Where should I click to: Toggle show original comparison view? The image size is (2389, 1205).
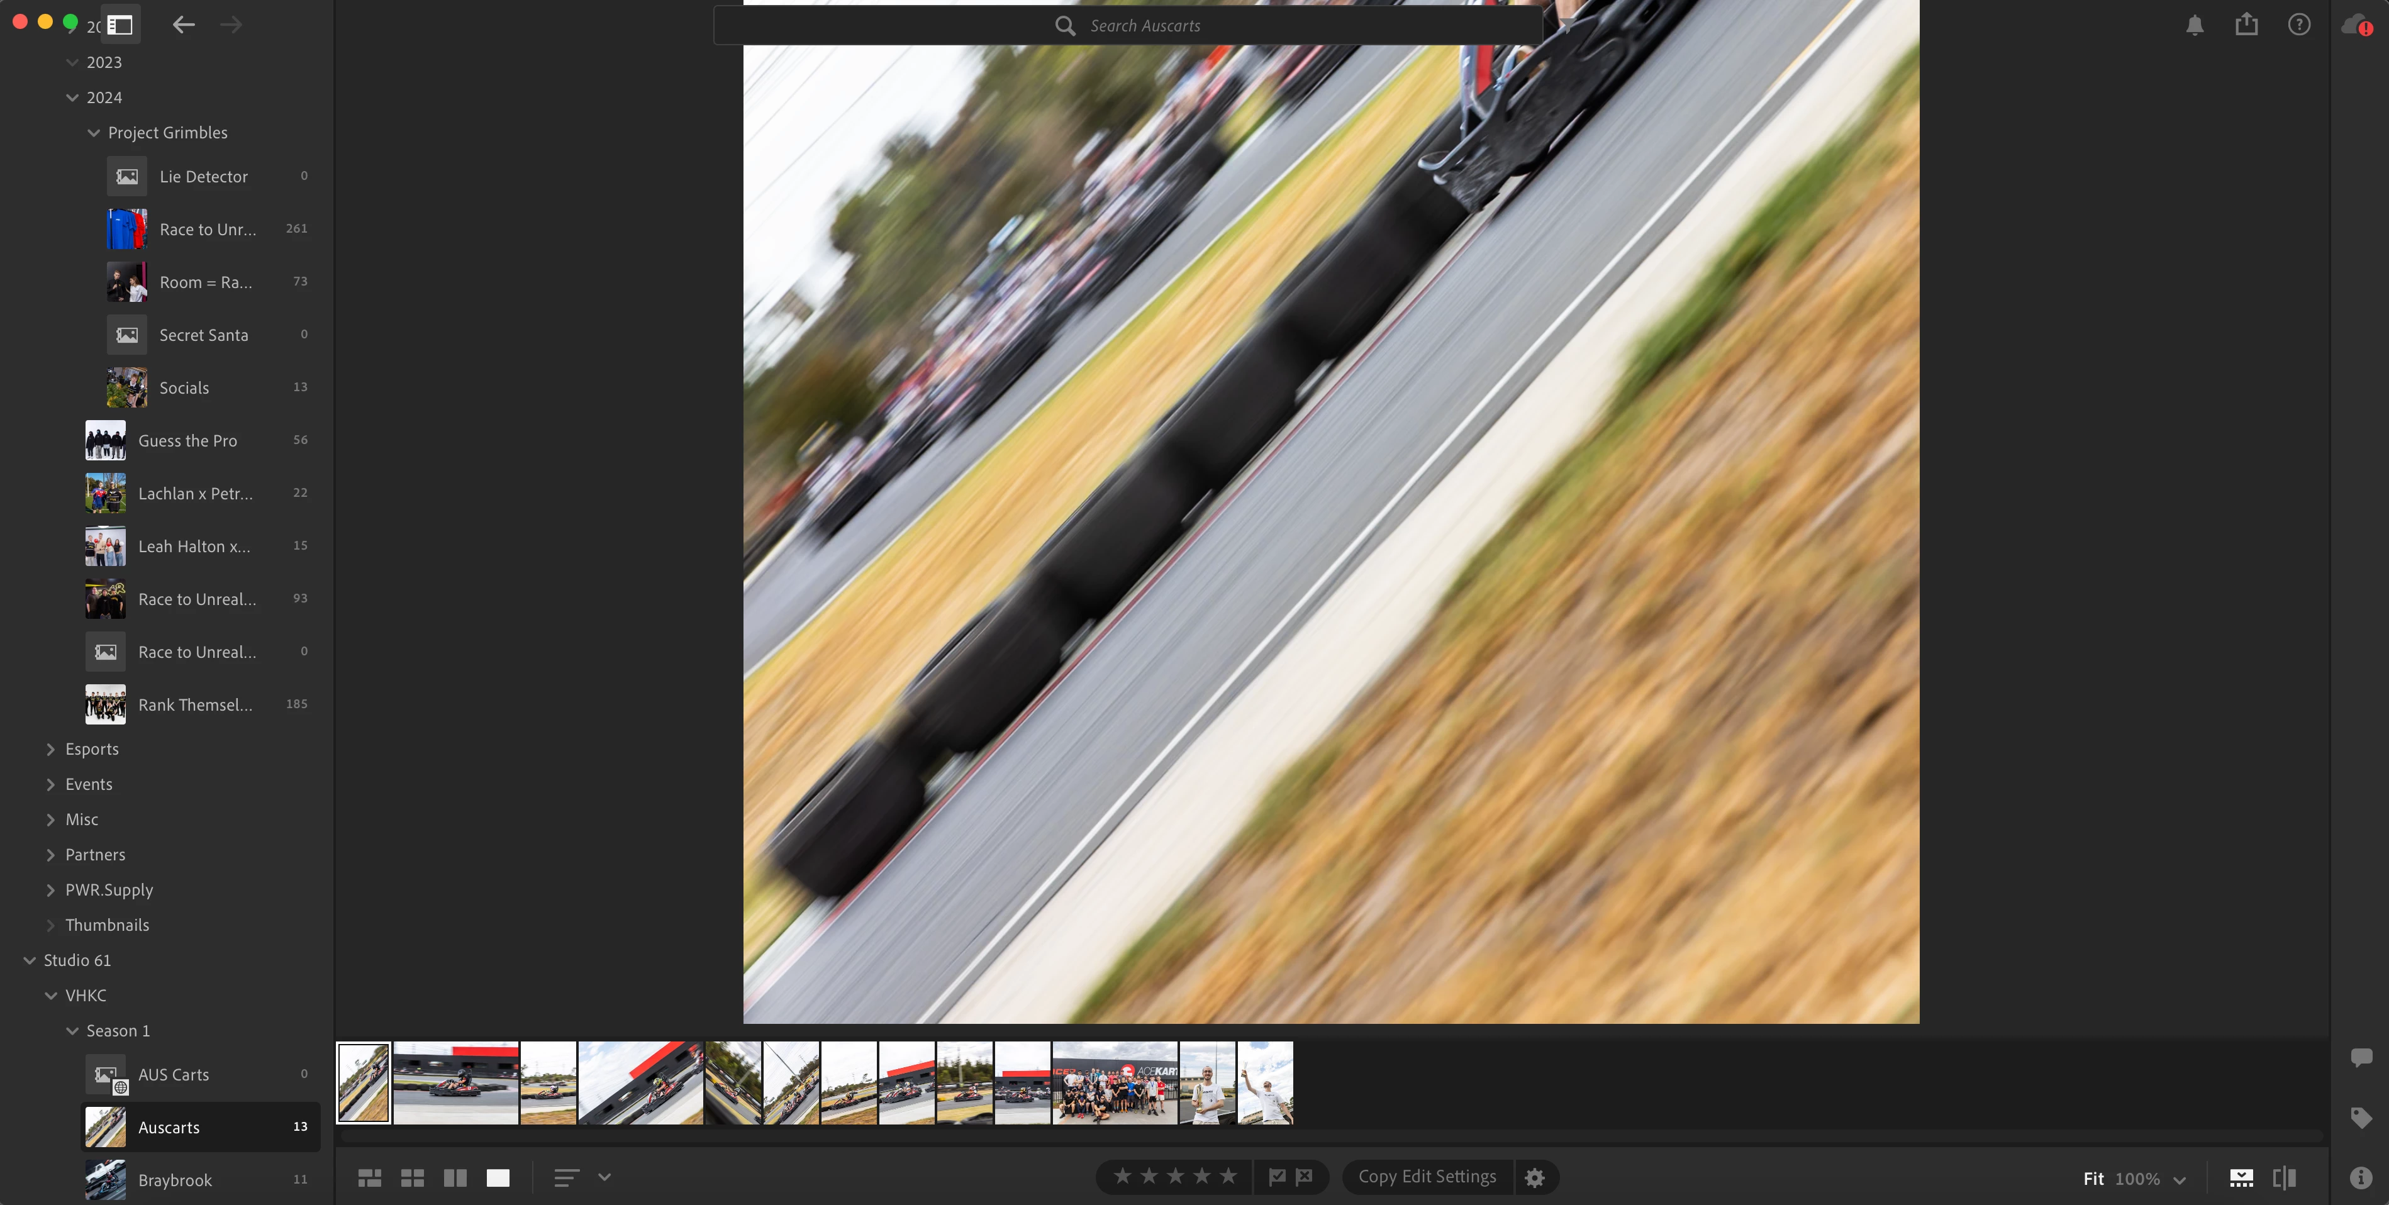2284,1177
